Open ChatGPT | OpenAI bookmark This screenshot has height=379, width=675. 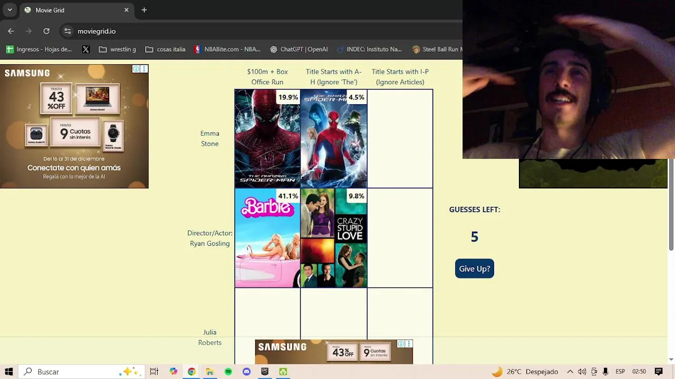pyautogui.click(x=299, y=49)
